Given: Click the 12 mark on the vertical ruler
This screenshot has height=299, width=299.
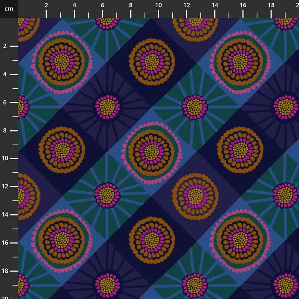Looking at the screenshot, I should [x=5, y=186].
